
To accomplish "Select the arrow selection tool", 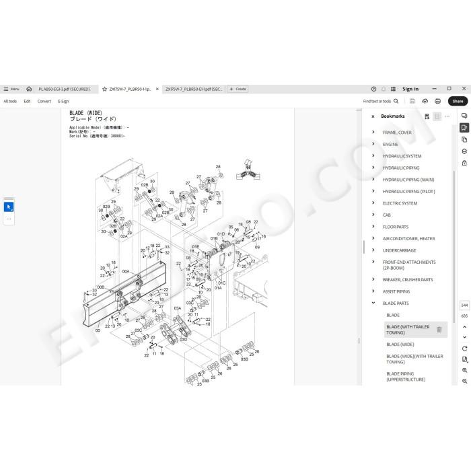I will [x=9, y=207].
